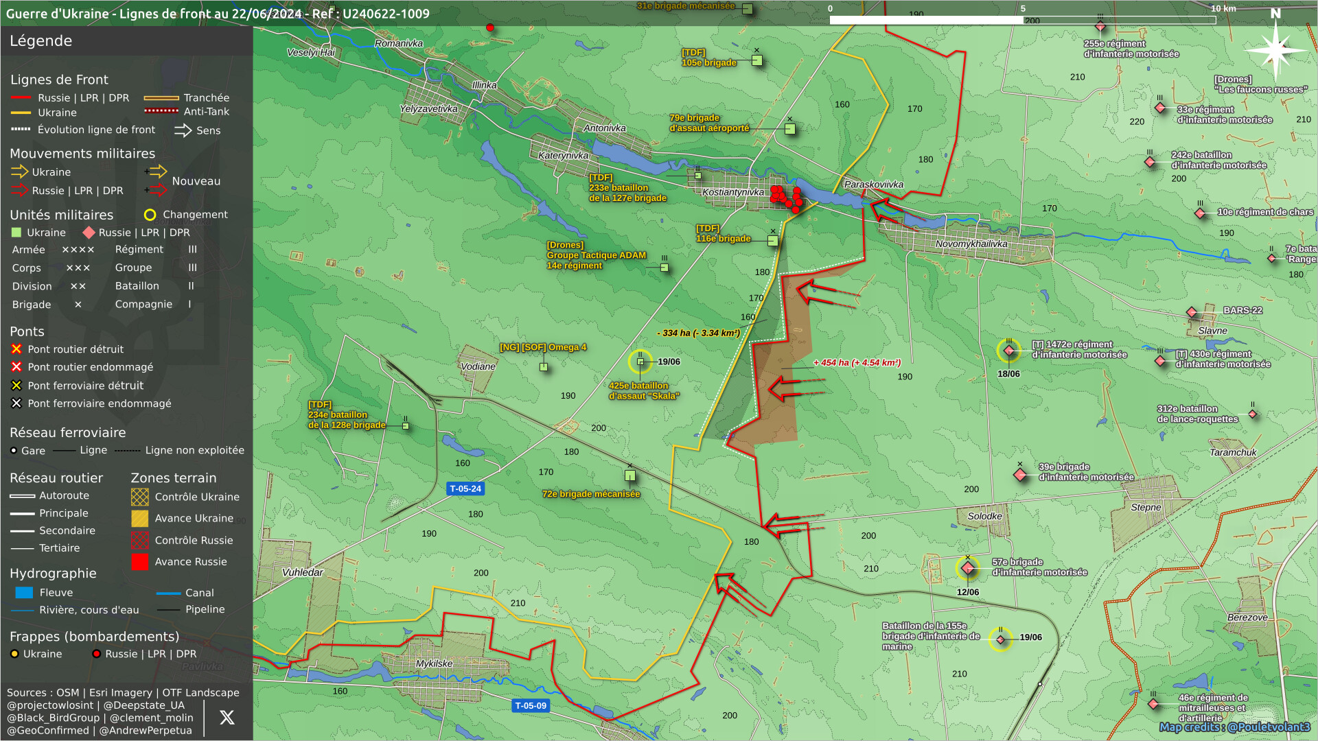Click the Avance Ukraine yellow legend swatch
Screen dimensions: 1318x741
pos(140,519)
